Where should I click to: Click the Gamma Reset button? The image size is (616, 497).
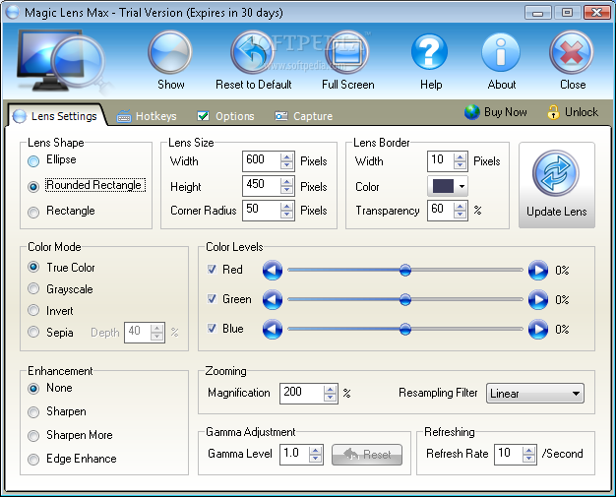coord(367,455)
